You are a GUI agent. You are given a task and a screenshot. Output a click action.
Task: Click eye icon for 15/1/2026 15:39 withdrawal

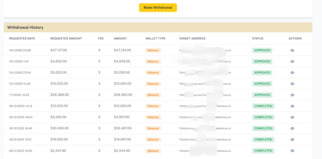(x=292, y=84)
